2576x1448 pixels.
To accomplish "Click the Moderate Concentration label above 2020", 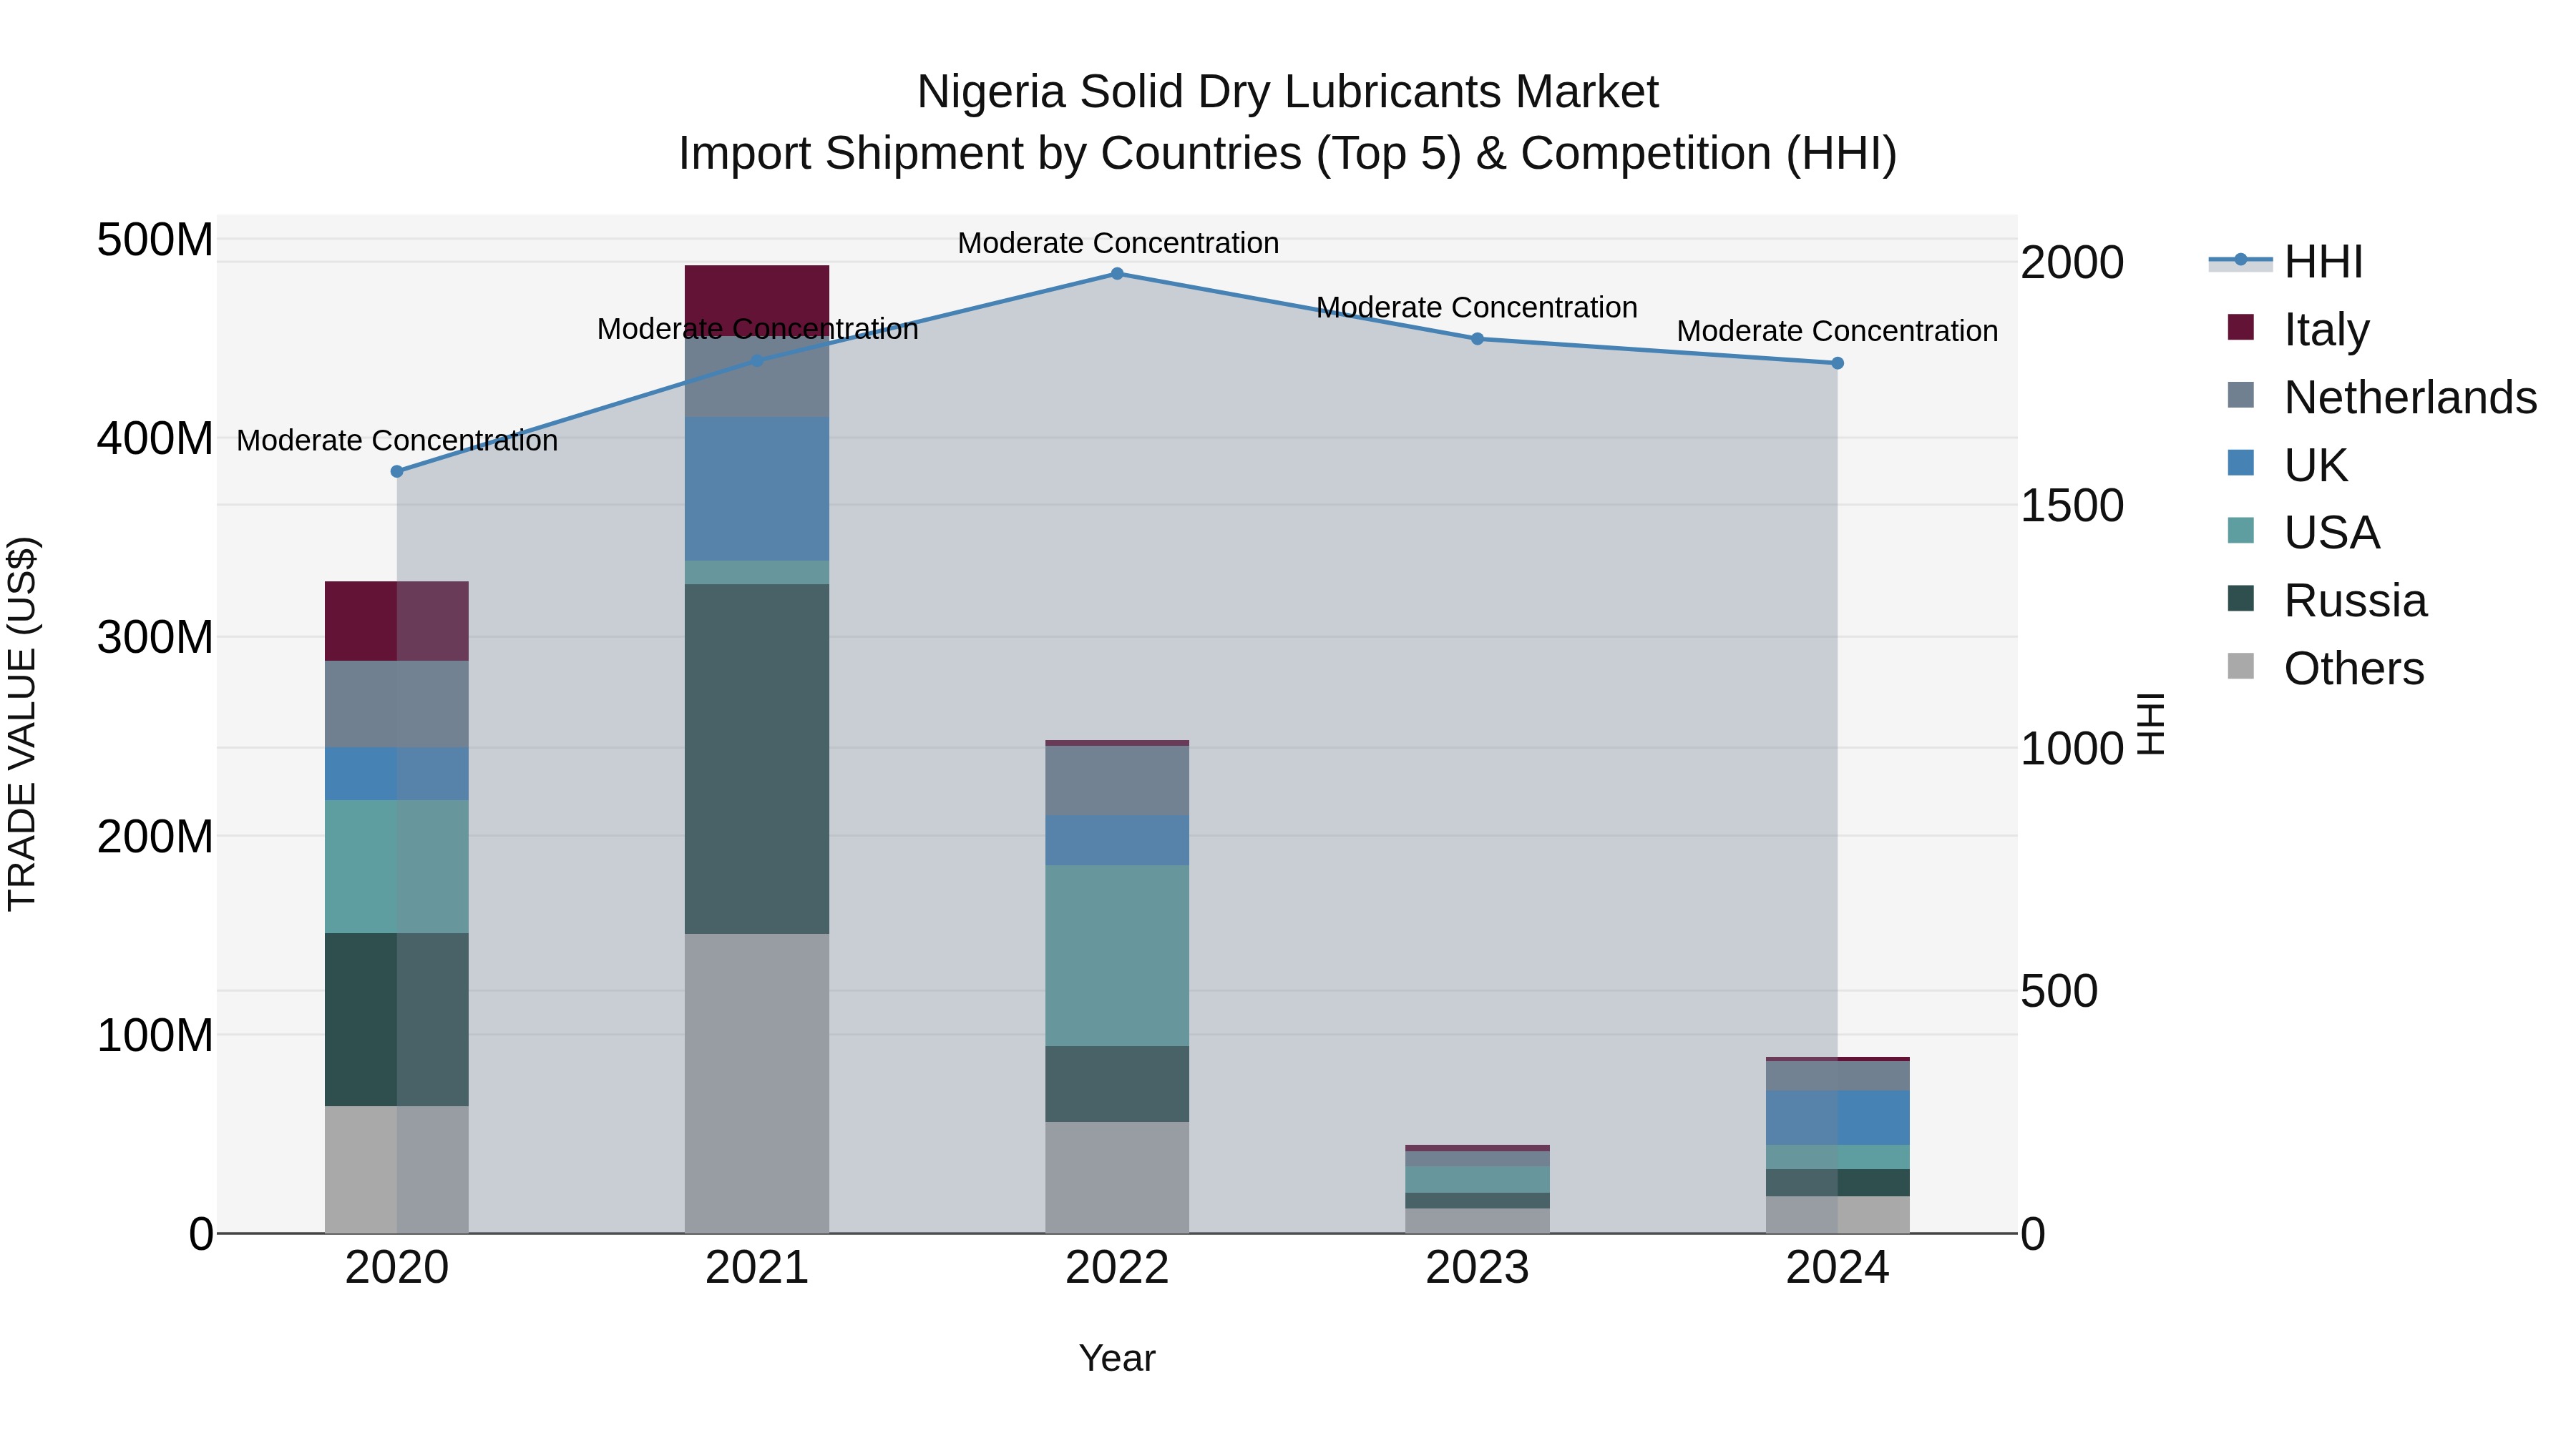I will [397, 440].
